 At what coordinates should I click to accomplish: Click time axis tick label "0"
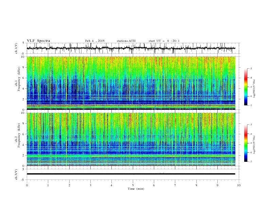point(27,185)
